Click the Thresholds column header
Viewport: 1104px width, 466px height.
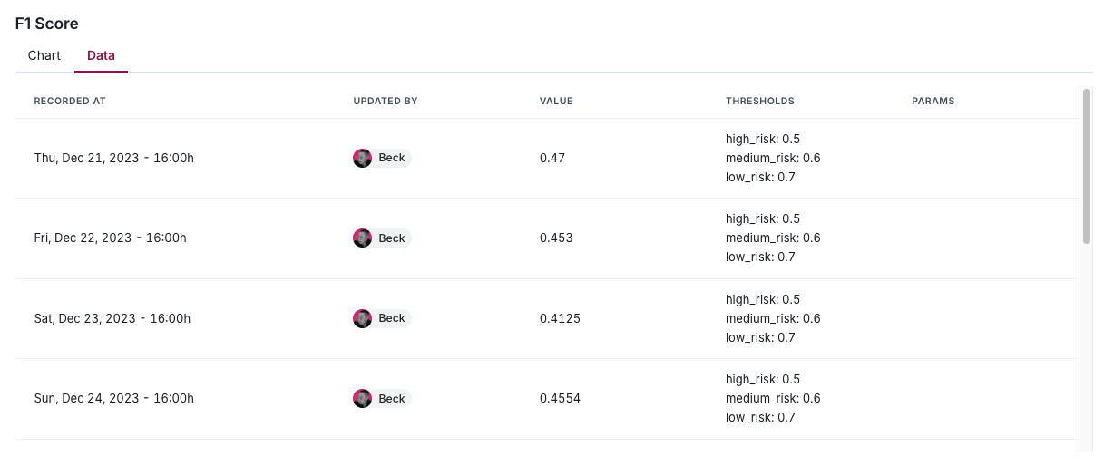click(x=759, y=101)
